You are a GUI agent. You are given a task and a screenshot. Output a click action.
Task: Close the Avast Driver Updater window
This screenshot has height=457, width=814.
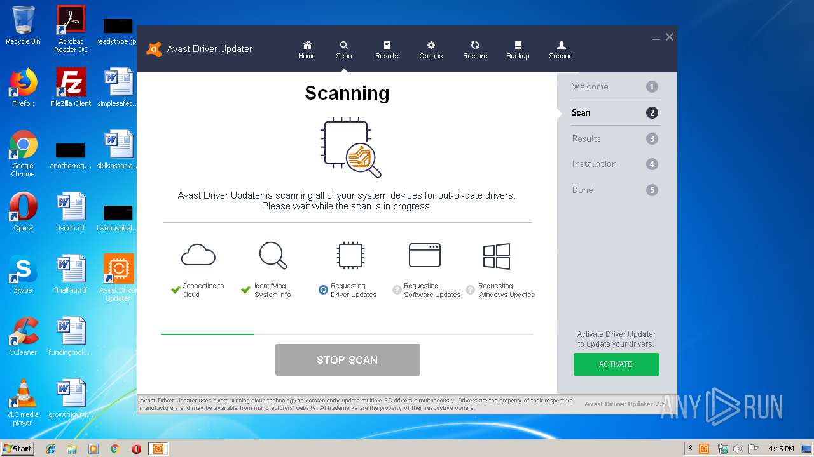[x=670, y=37]
